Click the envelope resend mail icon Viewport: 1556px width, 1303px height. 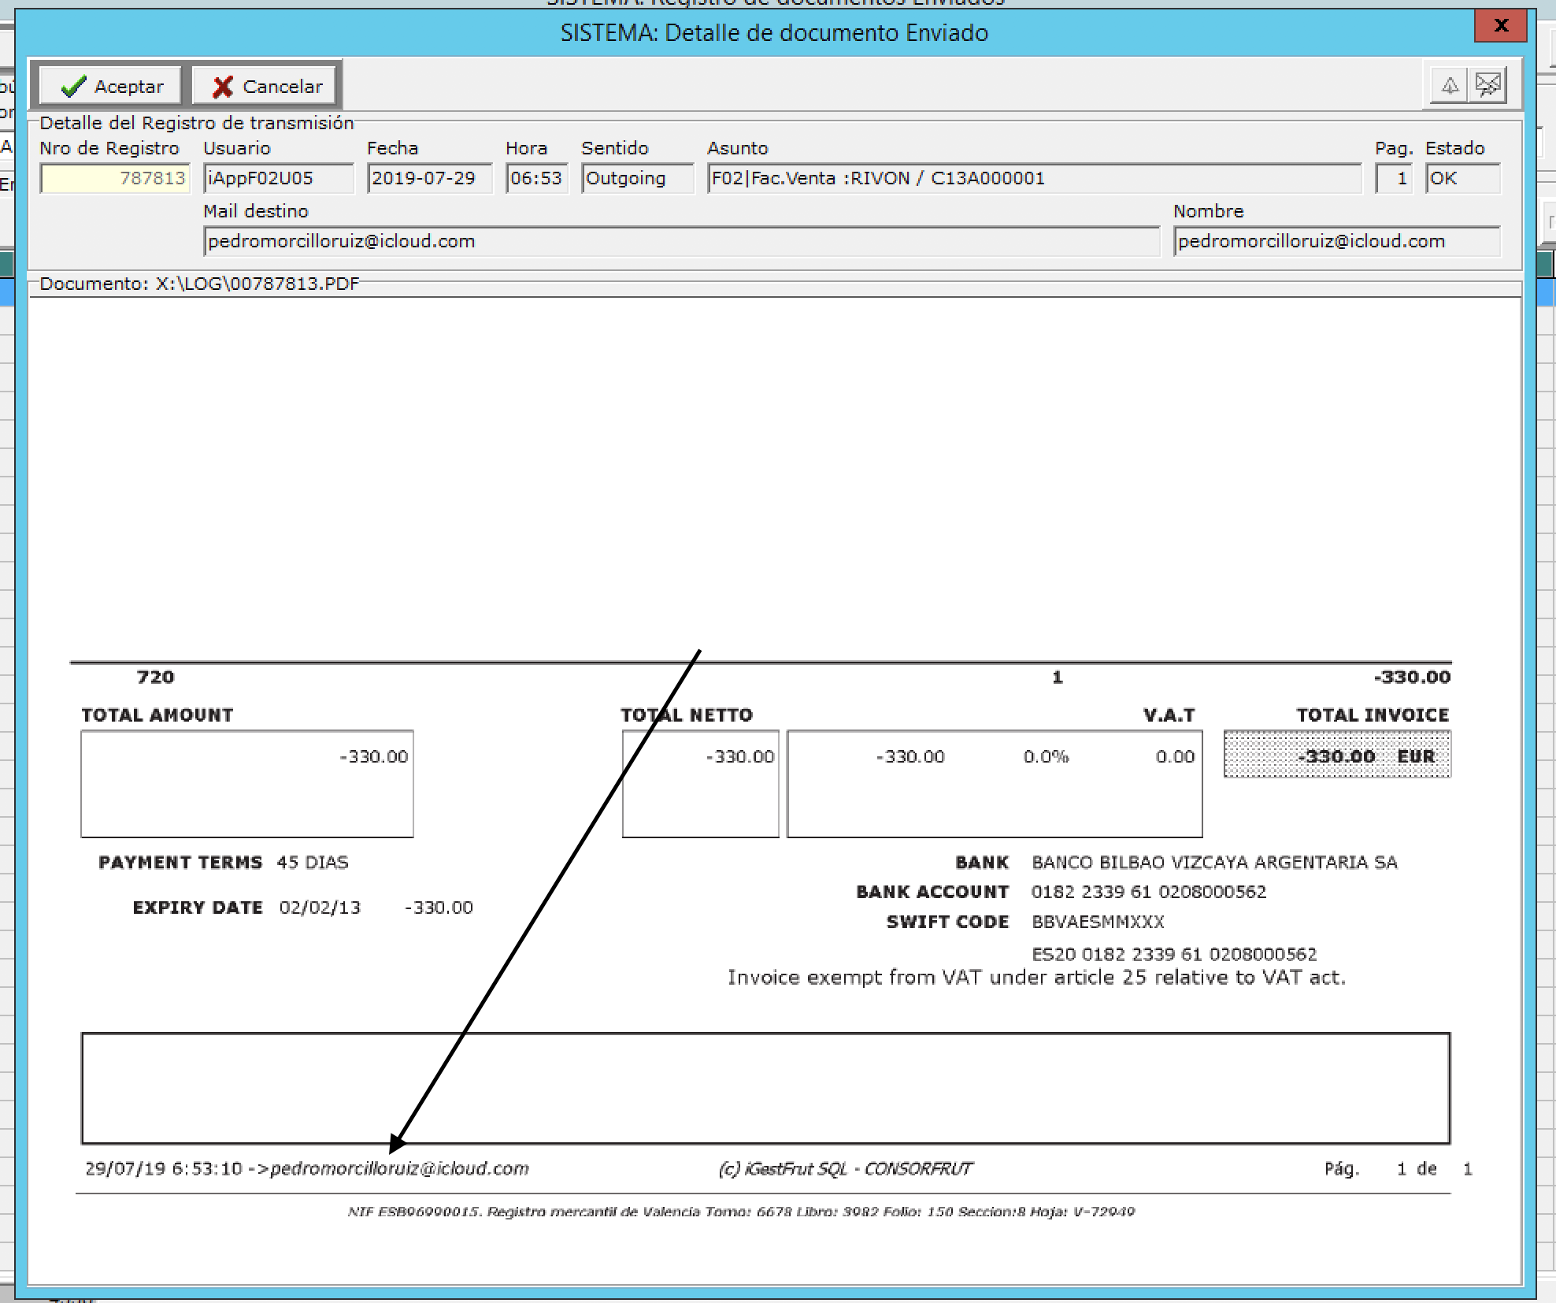click(1487, 85)
